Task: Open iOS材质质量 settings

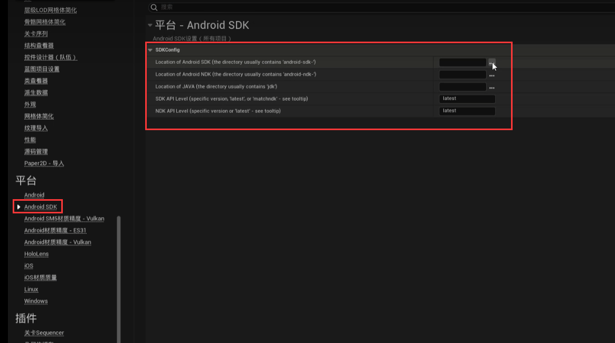Action: coord(41,278)
